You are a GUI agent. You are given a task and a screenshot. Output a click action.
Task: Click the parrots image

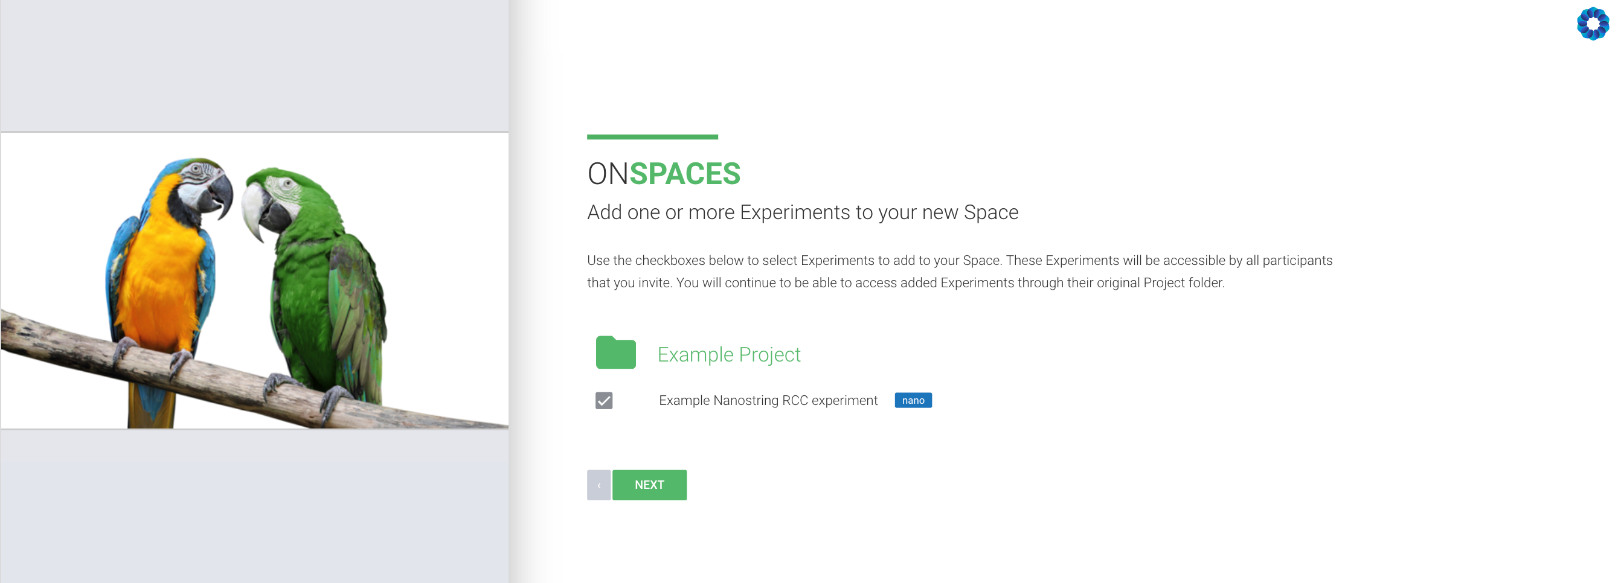point(255,281)
